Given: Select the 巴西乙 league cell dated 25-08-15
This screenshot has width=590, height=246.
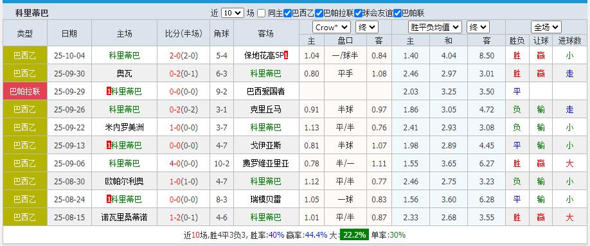Looking at the screenshot, I should pos(25,217).
